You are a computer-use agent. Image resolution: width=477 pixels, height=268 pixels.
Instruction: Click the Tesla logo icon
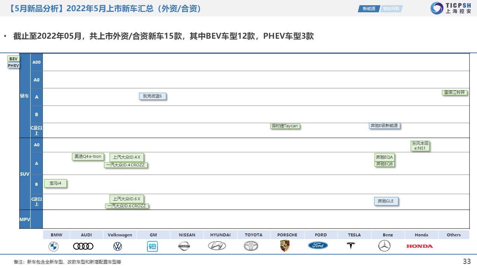click(x=351, y=246)
